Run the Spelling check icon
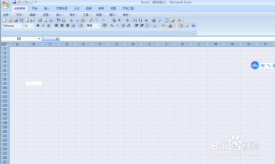The image size is (275, 164). tap(58, 20)
